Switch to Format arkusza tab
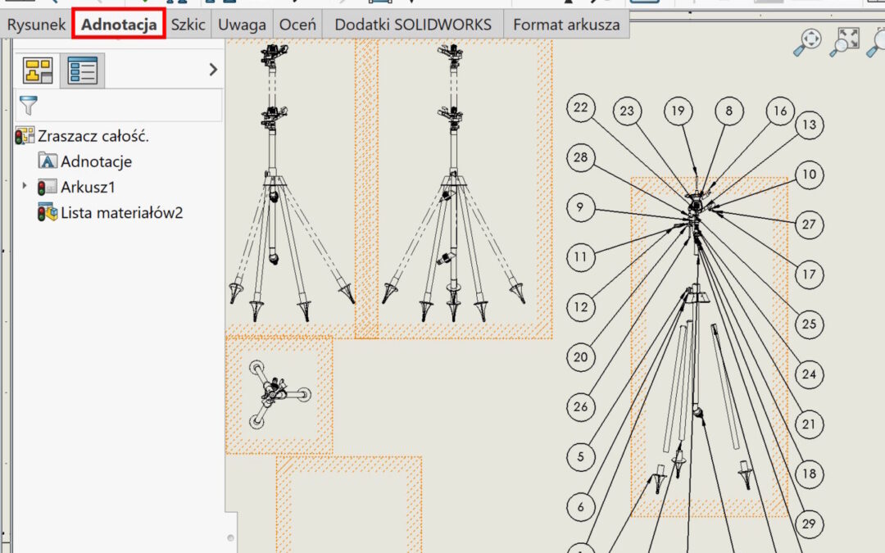The width and height of the screenshot is (885, 553). (566, 25)
